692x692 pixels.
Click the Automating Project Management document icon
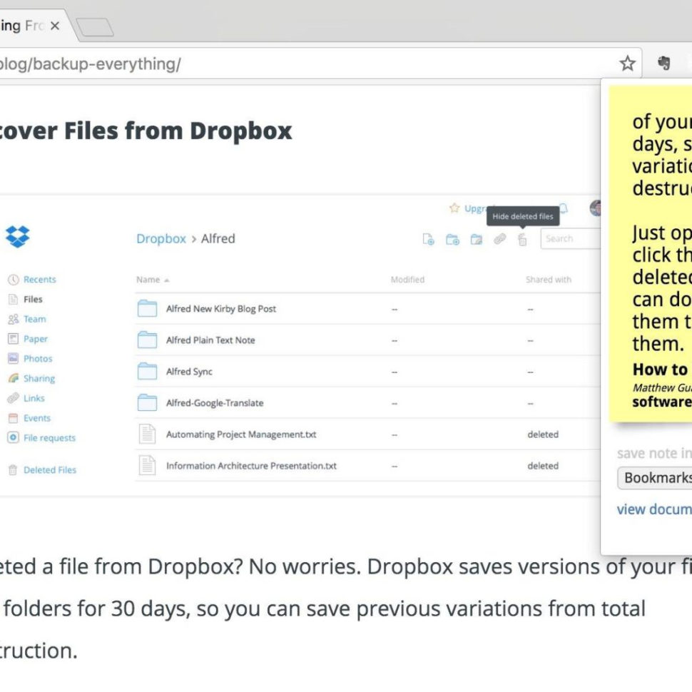pyautogui.click(x=147, y=434)
